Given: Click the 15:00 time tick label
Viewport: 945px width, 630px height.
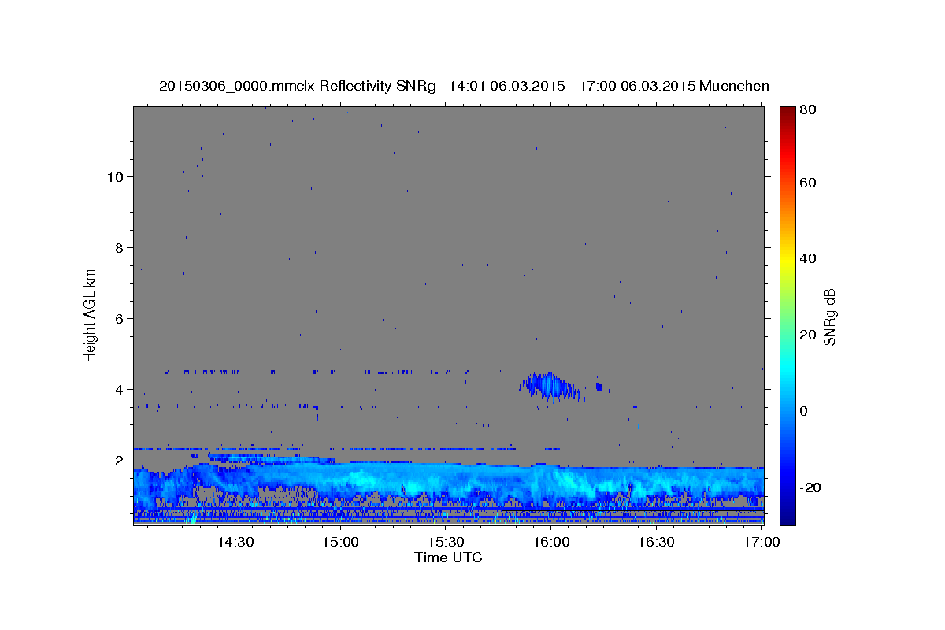Looking at the screenshot, I should tap(340, 543).
